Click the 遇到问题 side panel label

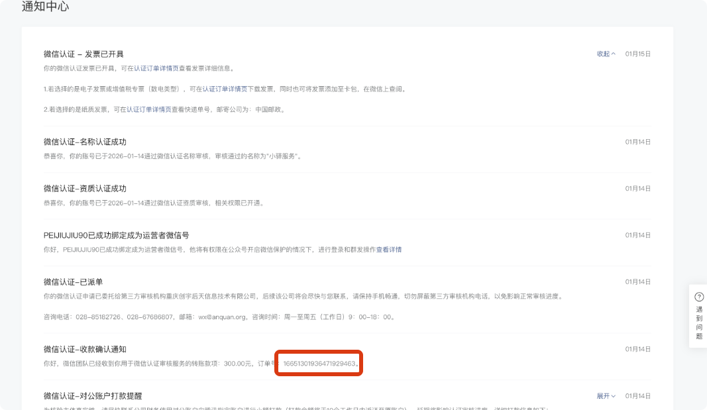(x=699, y=323)
